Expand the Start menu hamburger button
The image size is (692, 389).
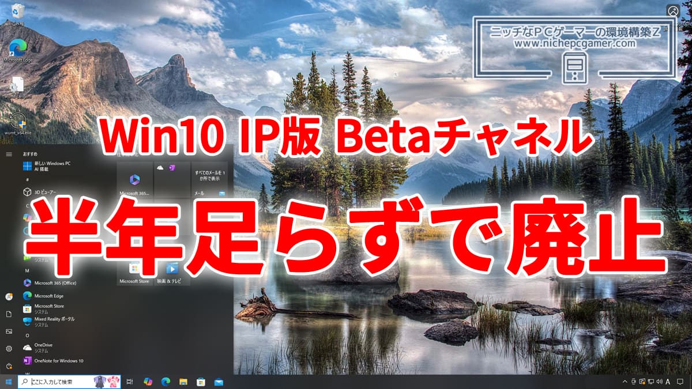9,154
